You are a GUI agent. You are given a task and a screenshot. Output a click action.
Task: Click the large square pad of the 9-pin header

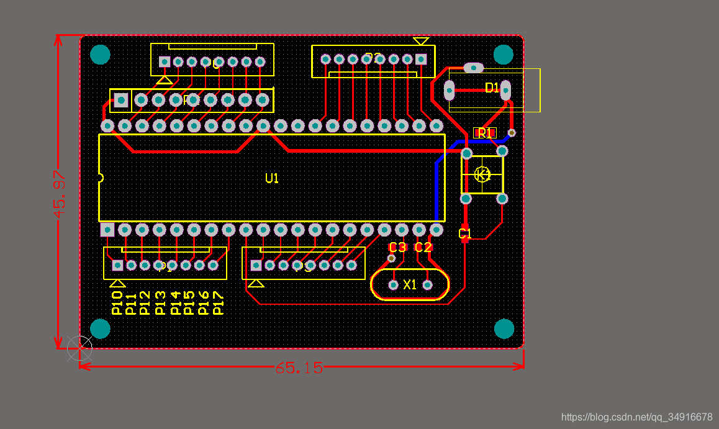point(121,100)
